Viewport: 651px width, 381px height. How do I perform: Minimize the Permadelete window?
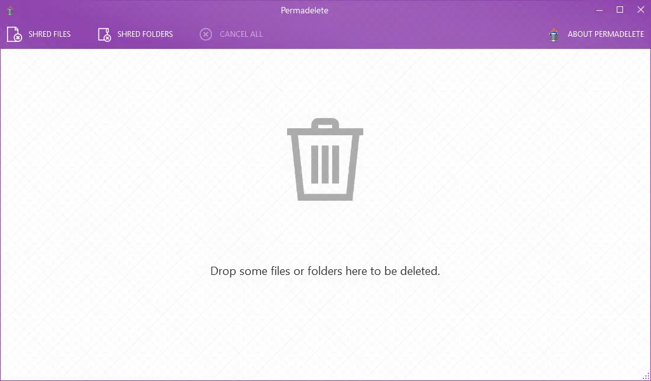(x=599, y=10)
